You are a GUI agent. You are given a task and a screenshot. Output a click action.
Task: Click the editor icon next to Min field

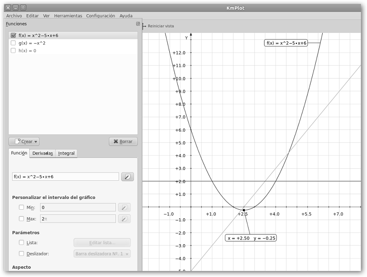point(124,208)
